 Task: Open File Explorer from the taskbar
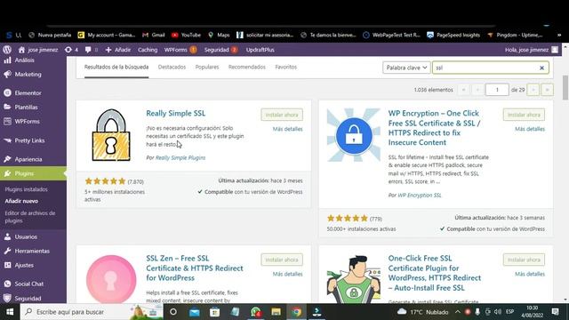click(x=276, y=312)
